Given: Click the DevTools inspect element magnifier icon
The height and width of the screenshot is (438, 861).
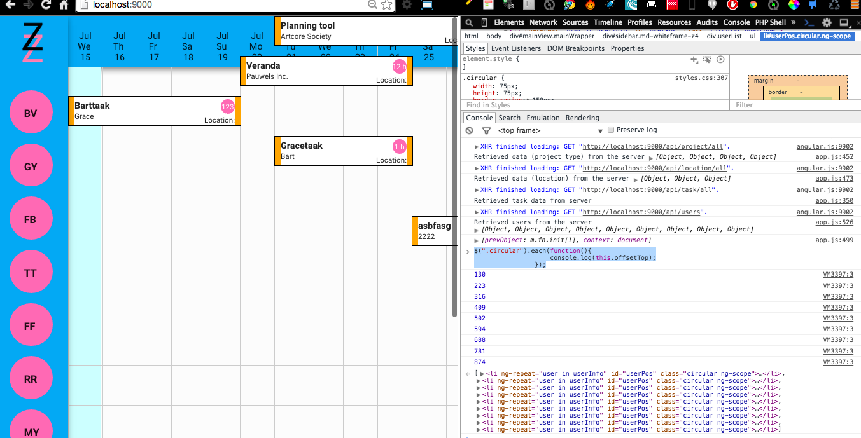Looking at the screenshot, I should [468, 22].
